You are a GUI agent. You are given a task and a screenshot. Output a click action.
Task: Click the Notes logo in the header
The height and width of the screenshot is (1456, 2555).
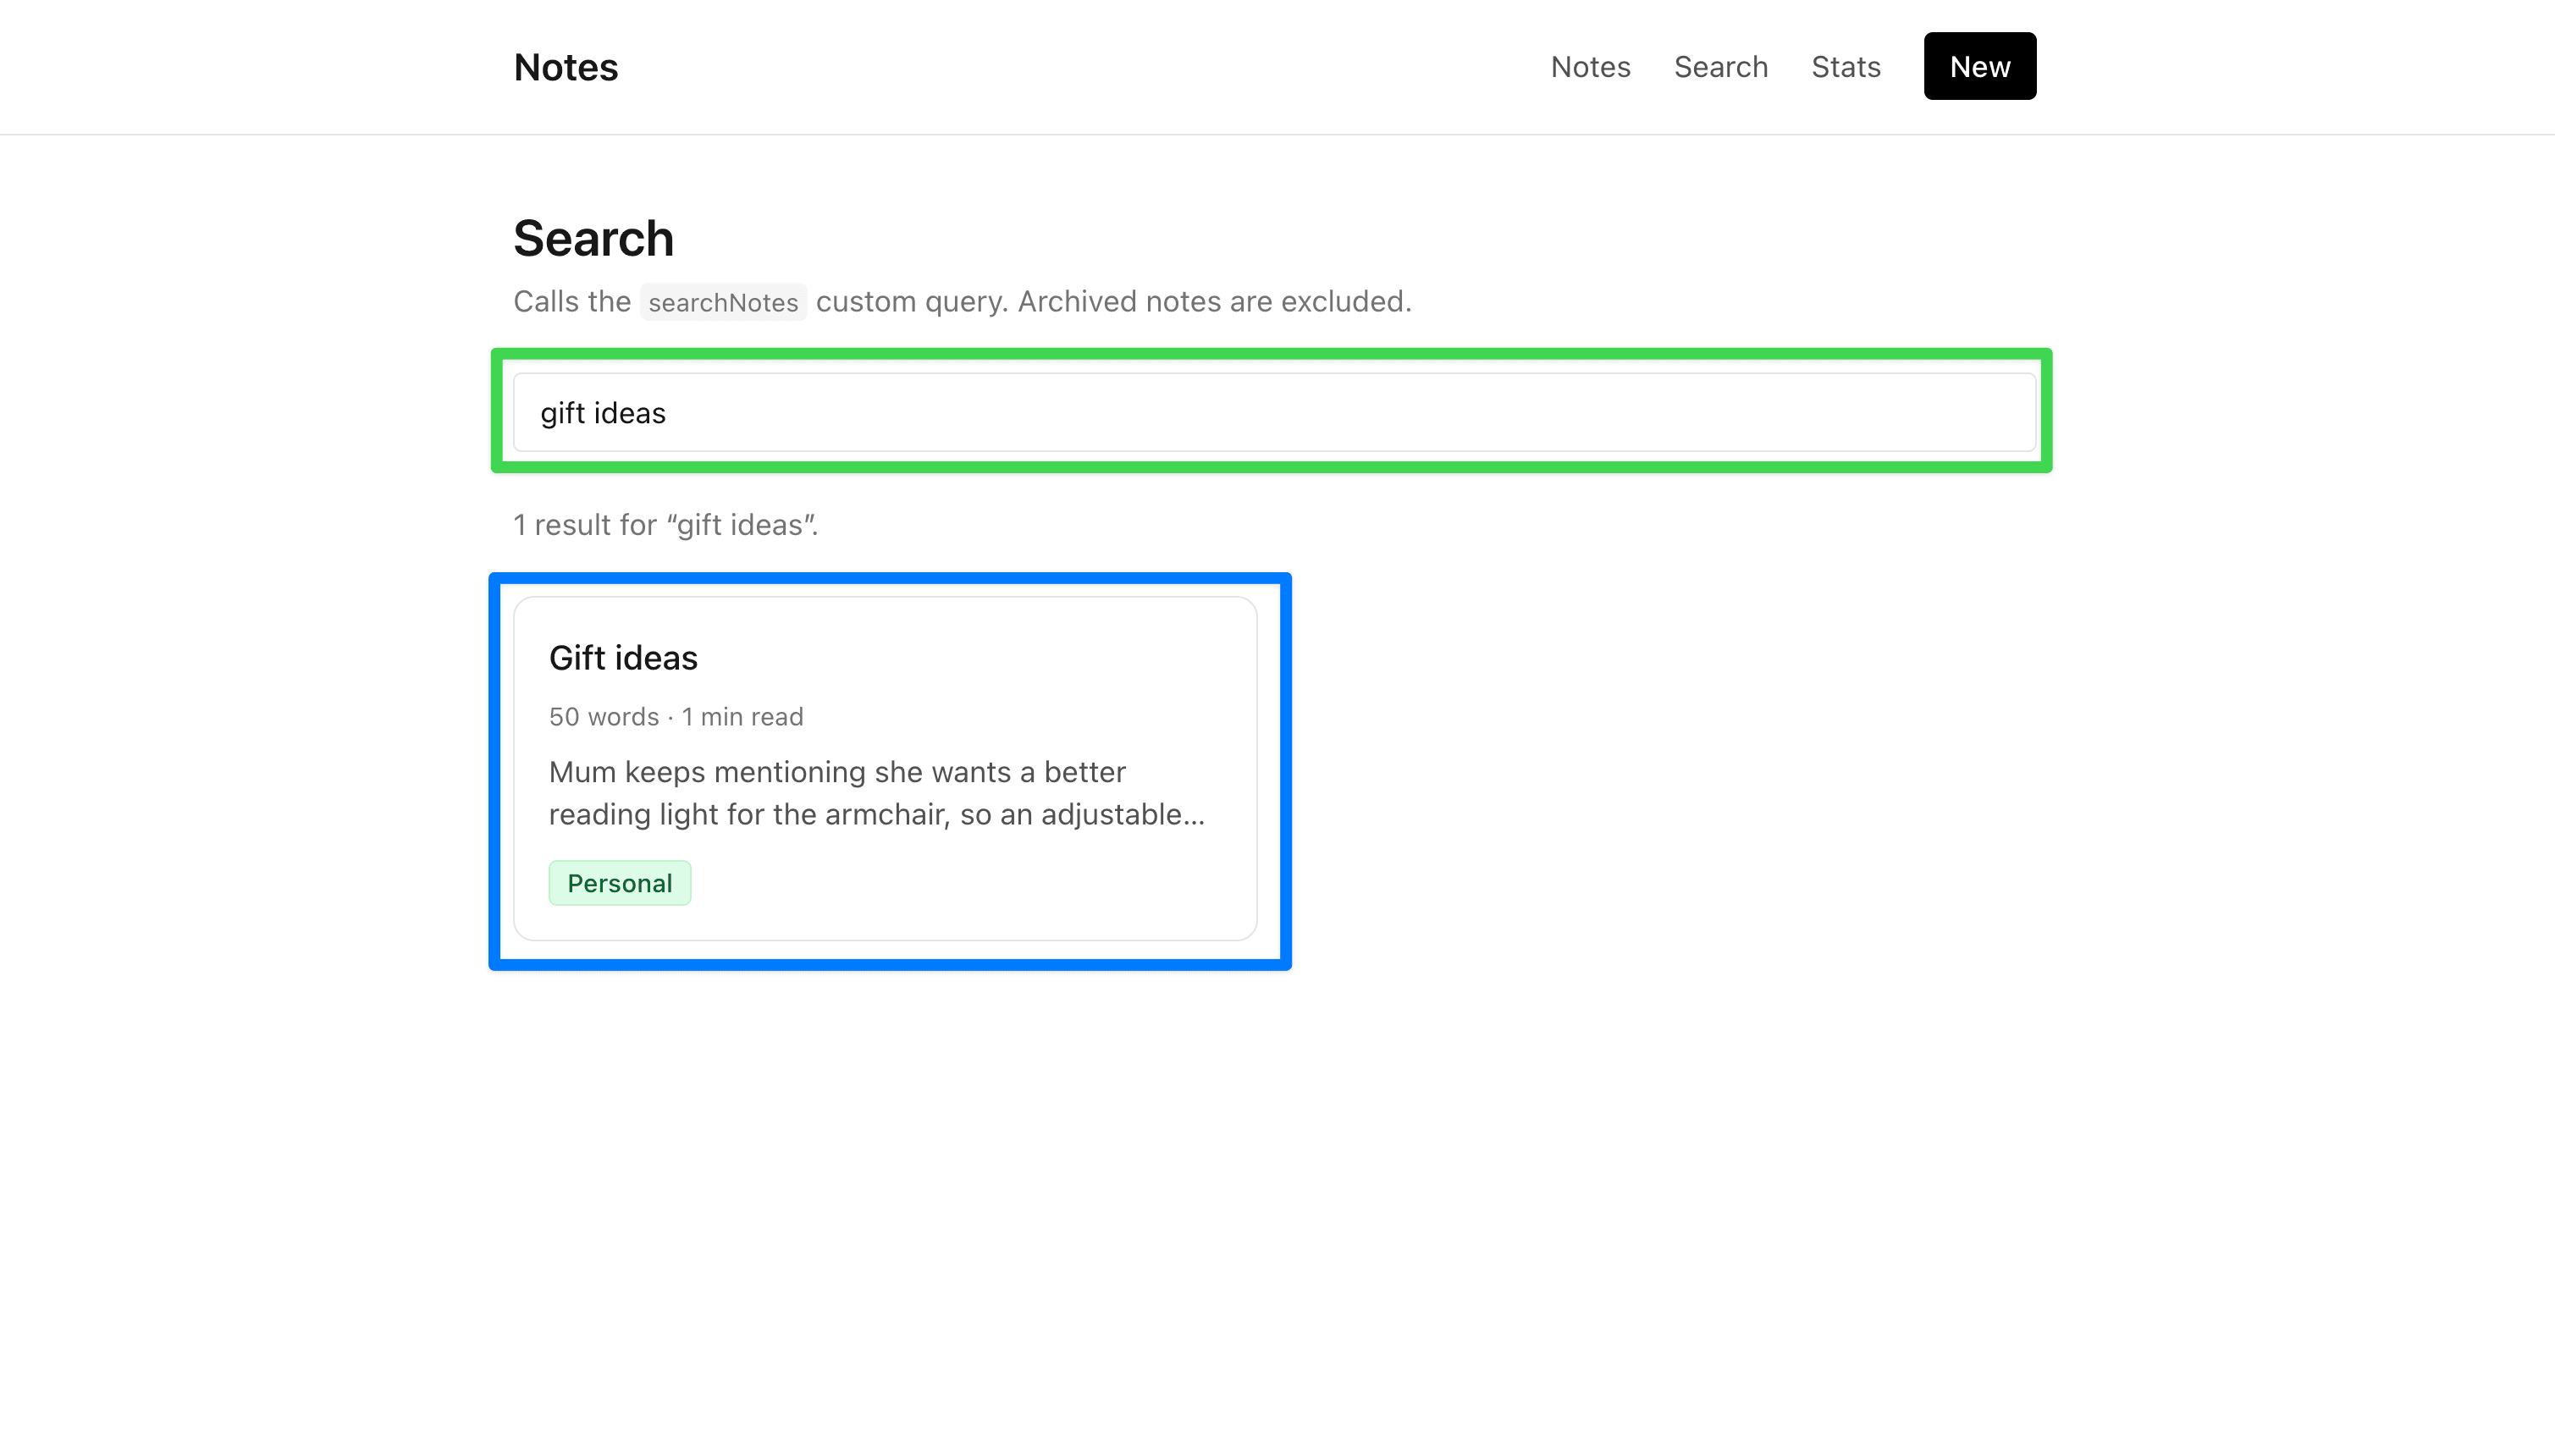[x=566, y=67]
